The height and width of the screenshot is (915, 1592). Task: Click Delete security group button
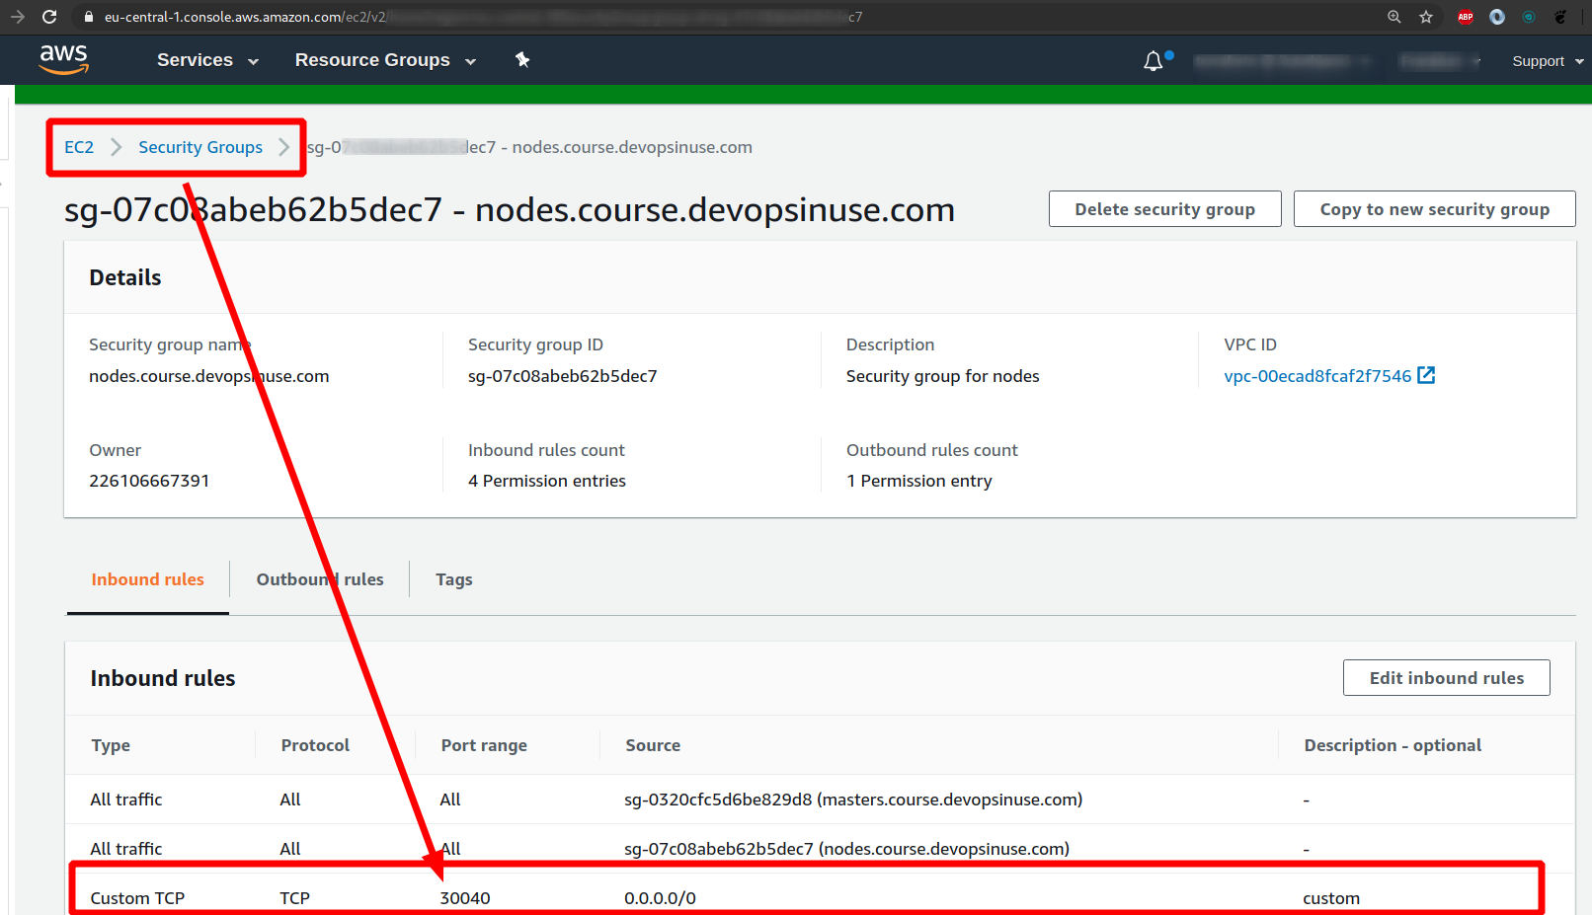tap(1165, 209)
